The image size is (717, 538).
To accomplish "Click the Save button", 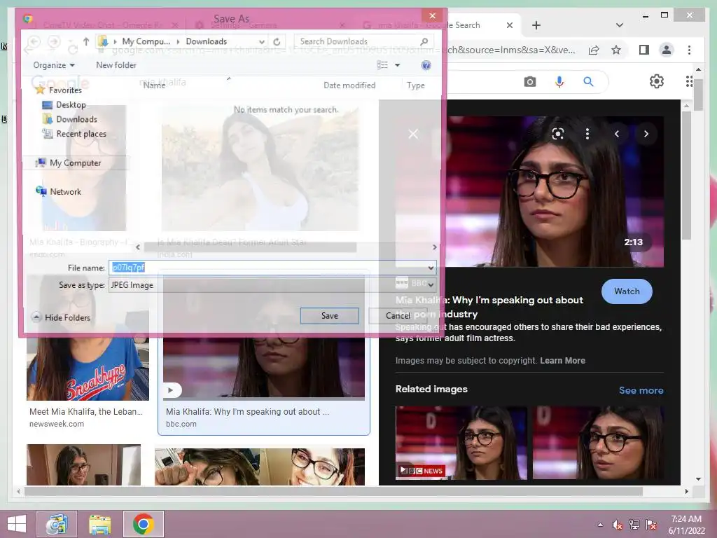I will click(329, 316).
